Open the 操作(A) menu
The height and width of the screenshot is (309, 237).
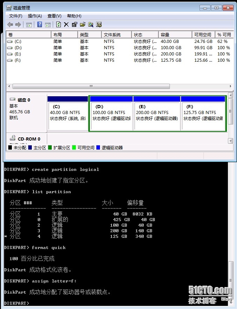point(35,16)
